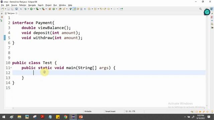Click the New Java Package icon
The image size is (214, 120).
coord(50,9)
